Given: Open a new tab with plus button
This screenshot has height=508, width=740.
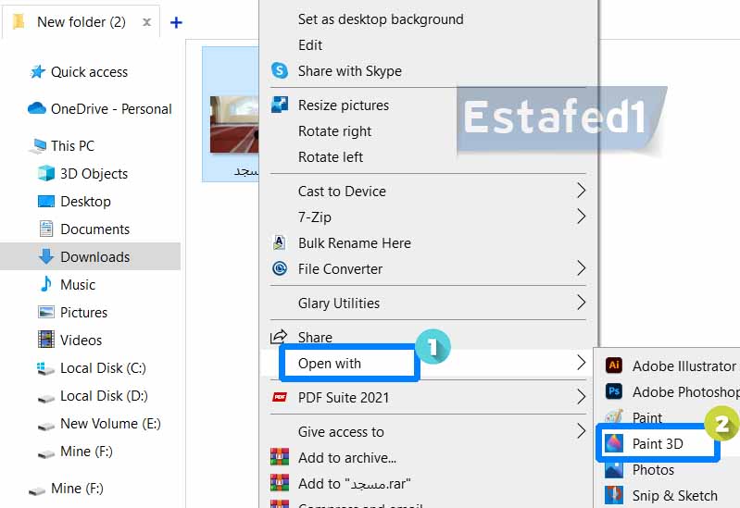Looking at the screenshot, I should point(176,22).
